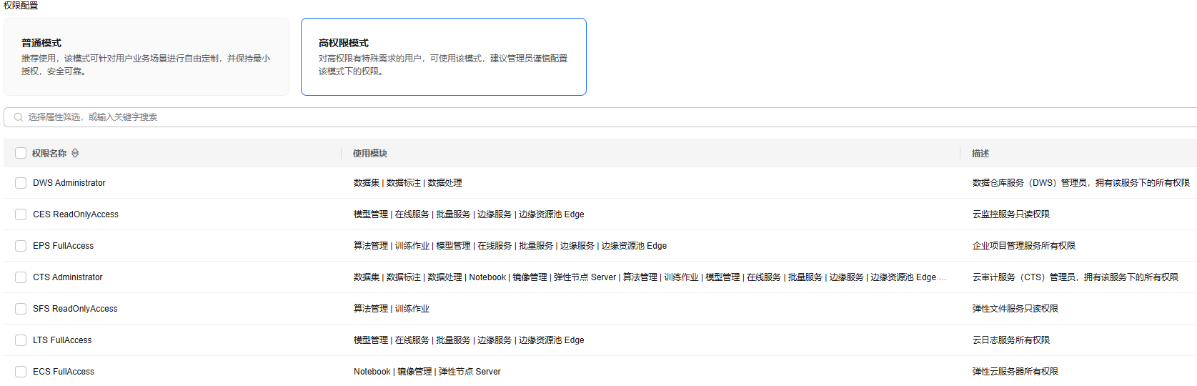The image size is (1197, 386).
Task: Toggle the select-all header checkbox
Action: click(x=21, y=153)
